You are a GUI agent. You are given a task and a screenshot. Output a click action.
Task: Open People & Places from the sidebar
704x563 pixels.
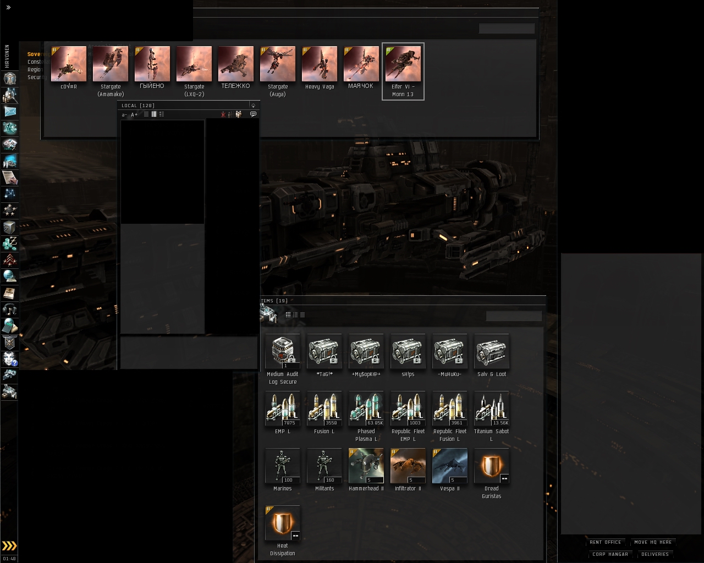pyautogui.click(x=9, y=95)
